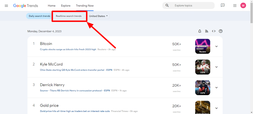Click the Bitcoin Reuters thumbnail
This screenshot has height=114, width=253.
[203, 46]
